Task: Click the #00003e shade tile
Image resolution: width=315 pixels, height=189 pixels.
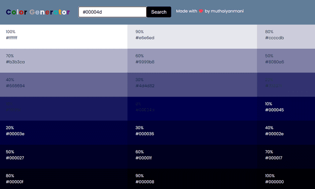Action: click(63, 132)
